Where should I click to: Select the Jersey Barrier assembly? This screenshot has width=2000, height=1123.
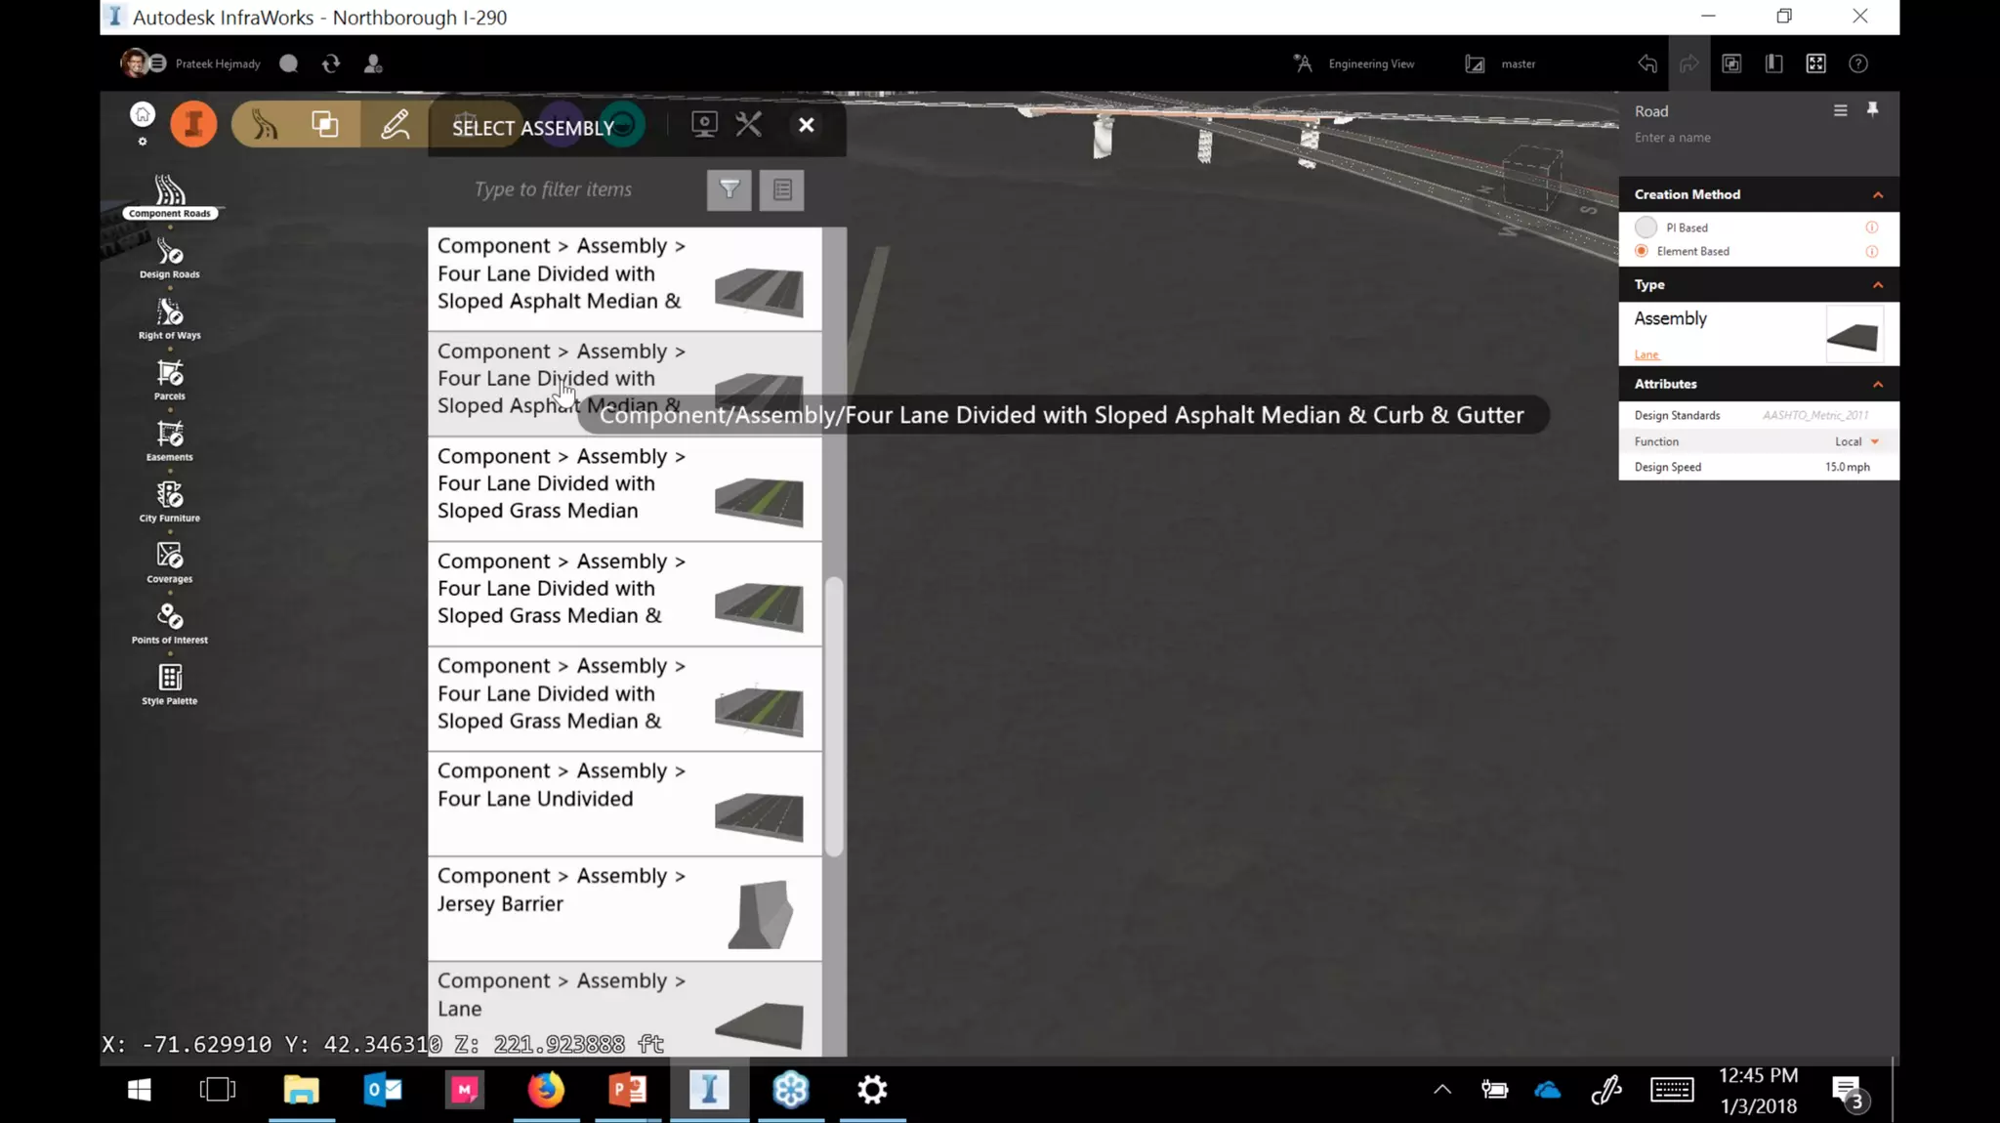point(625,909)
